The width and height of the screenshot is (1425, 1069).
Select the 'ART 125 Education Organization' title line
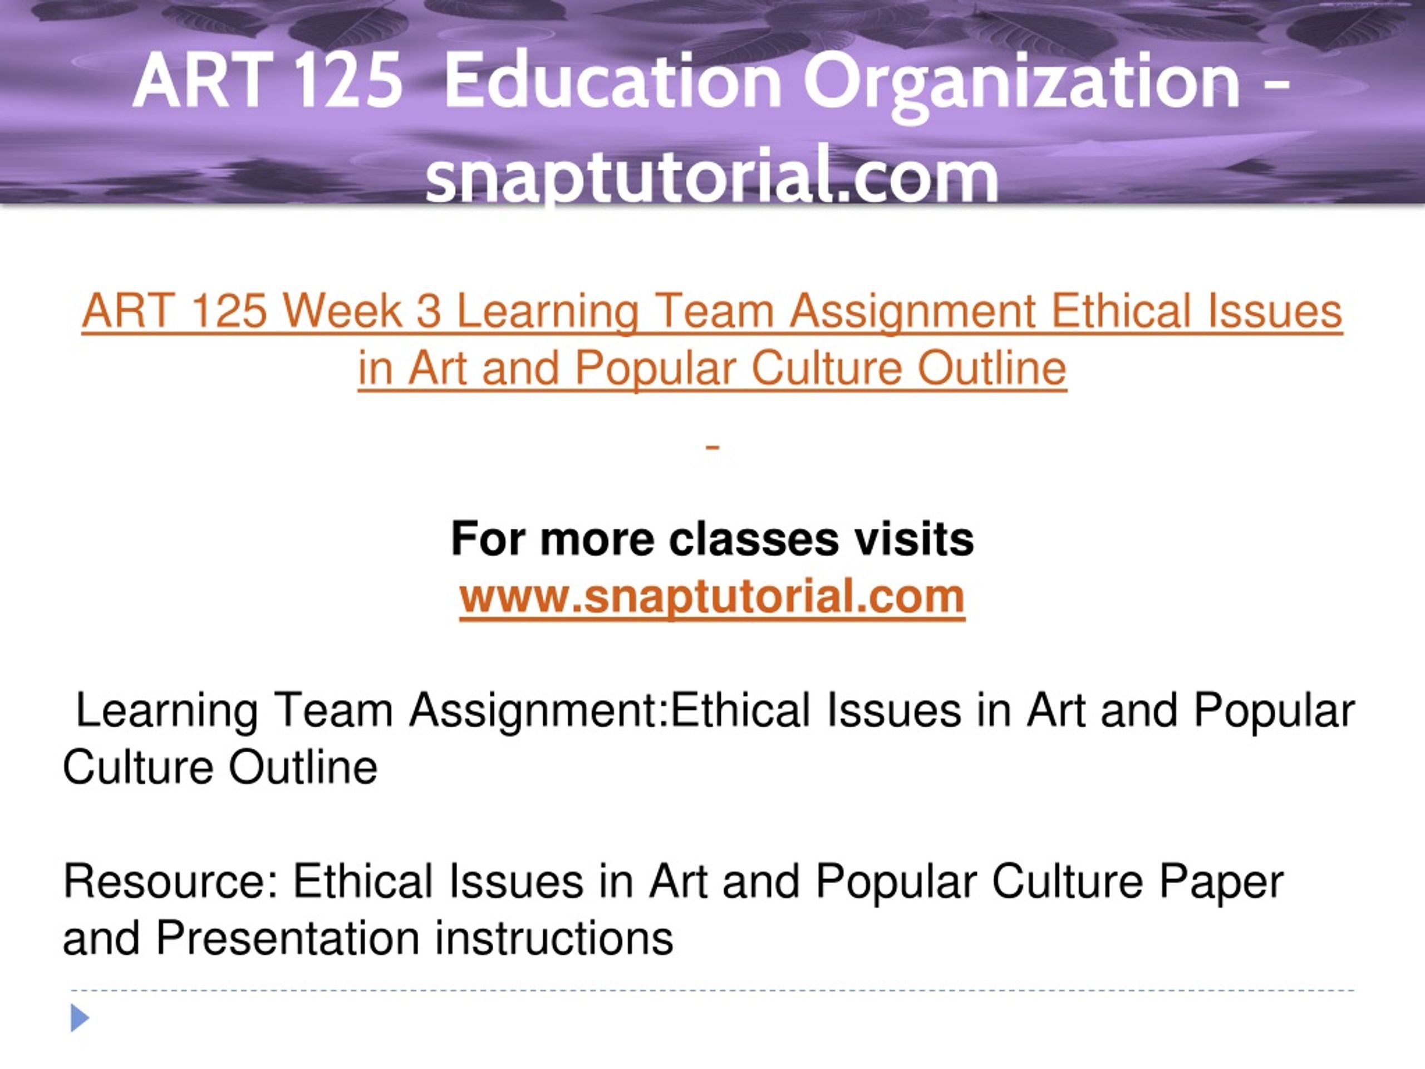tap(712, 82)
